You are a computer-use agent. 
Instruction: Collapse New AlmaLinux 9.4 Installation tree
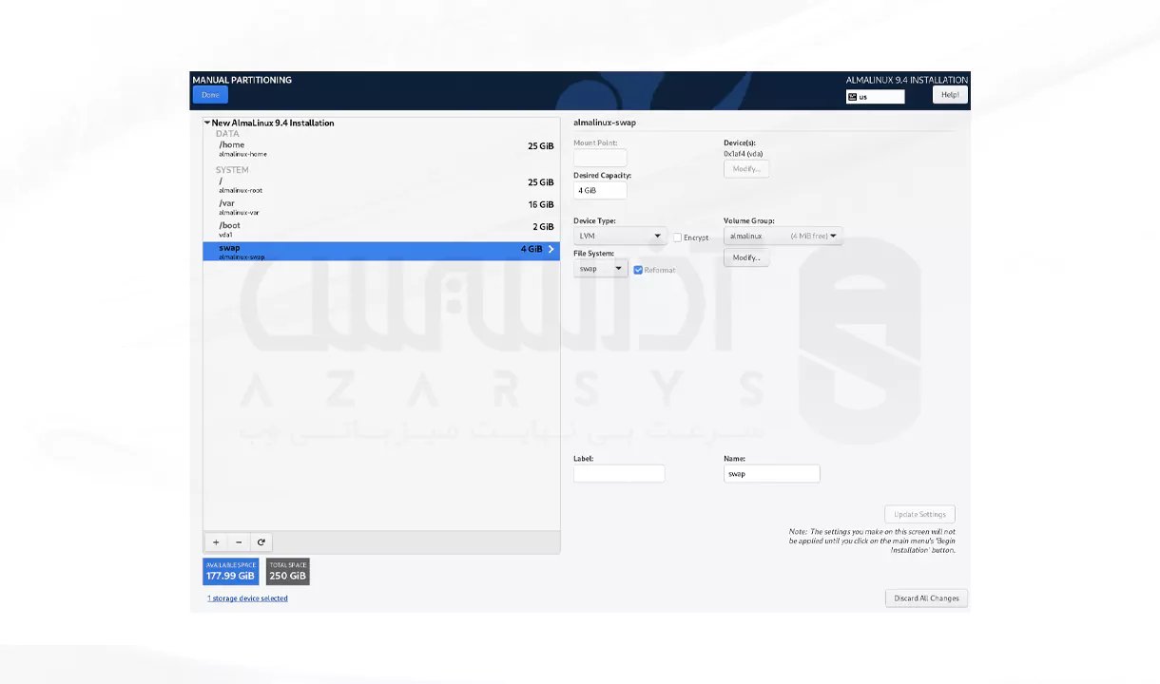[207, 123]
